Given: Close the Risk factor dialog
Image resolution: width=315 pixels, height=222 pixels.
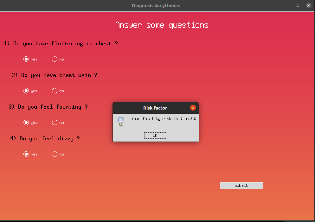Looking at the screenshot, I should (x=193, y=108).
